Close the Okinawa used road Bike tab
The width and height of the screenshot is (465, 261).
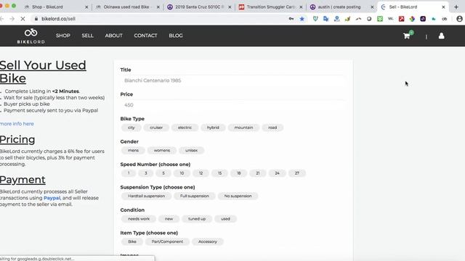pyautogui.click(x=158, y=7)
